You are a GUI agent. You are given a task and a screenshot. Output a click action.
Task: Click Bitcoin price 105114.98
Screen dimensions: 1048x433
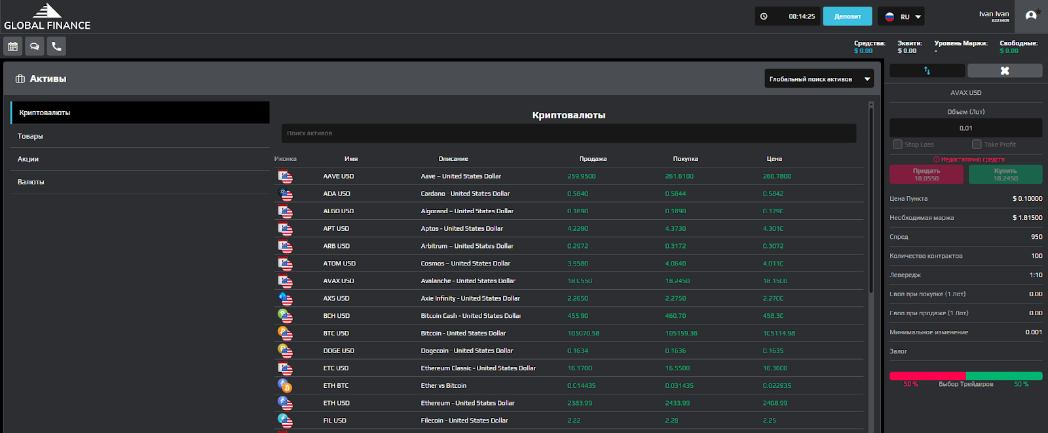pyautogui.click(x=779, y=334)
